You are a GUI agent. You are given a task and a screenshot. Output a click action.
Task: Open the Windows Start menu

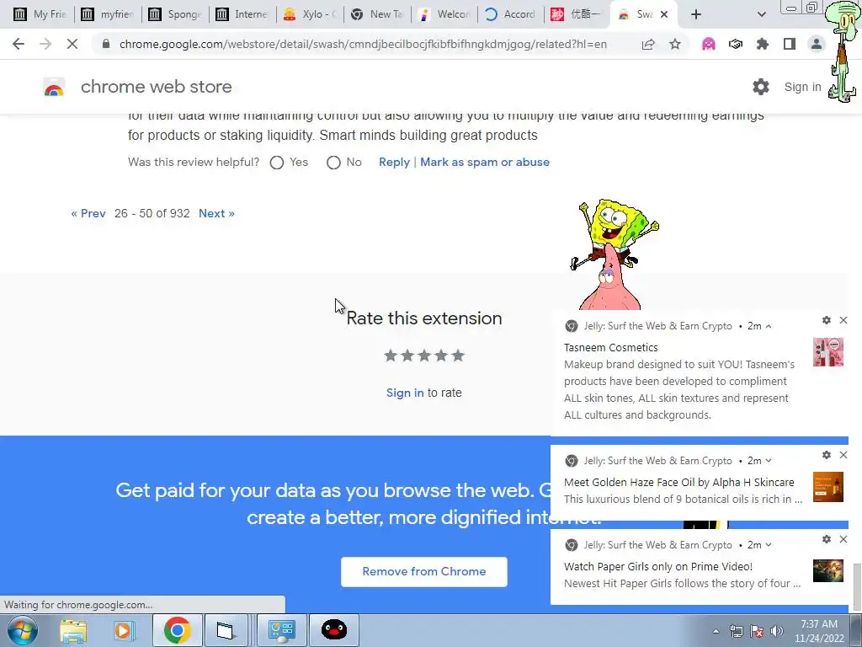pos(23,630)
